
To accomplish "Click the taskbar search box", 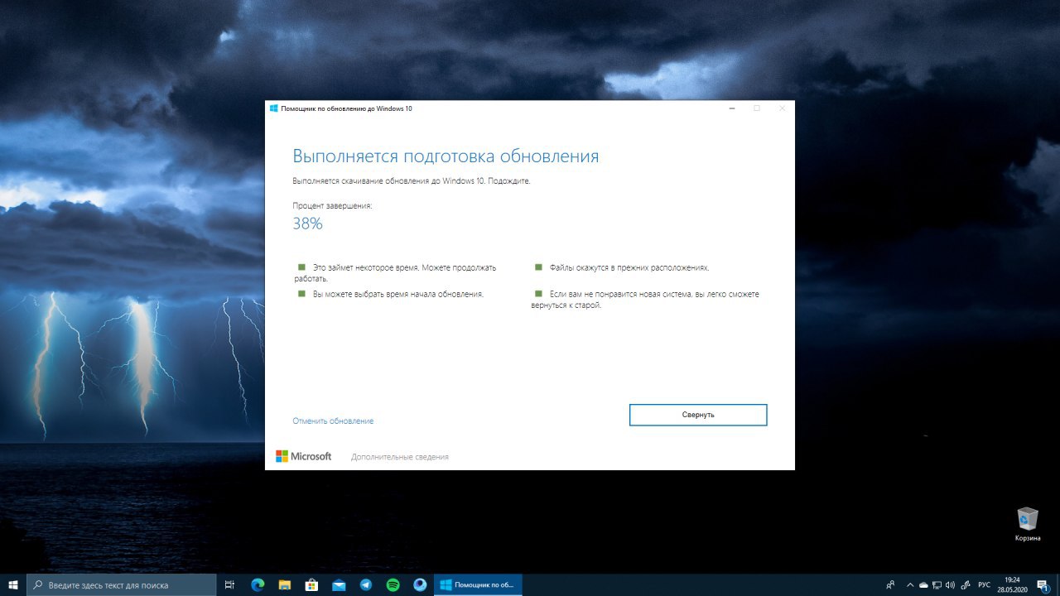I will coord(122,584).
